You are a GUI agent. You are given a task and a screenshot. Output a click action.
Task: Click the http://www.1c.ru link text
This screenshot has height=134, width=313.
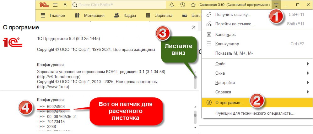point(53,87)
